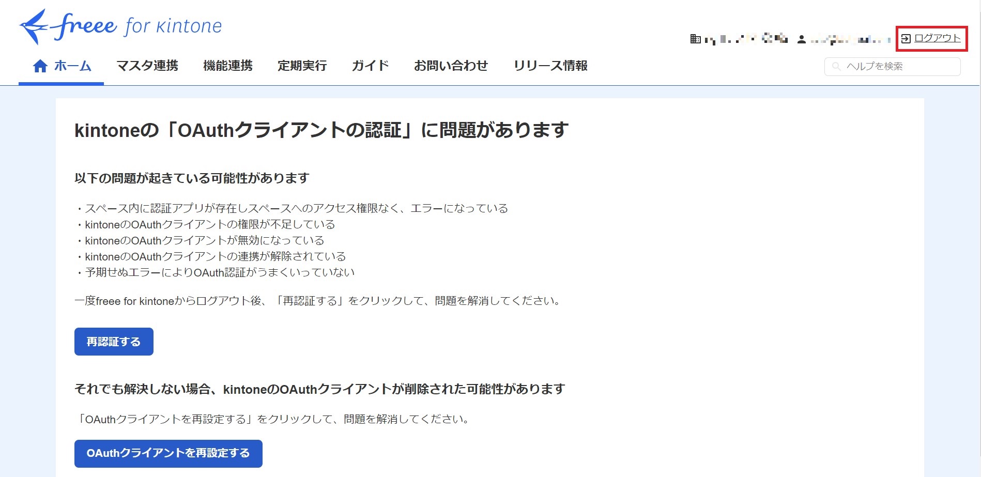Click the logout arrow icon
Image resolution: width=981 pixels, height=477 pixels.
906,38
